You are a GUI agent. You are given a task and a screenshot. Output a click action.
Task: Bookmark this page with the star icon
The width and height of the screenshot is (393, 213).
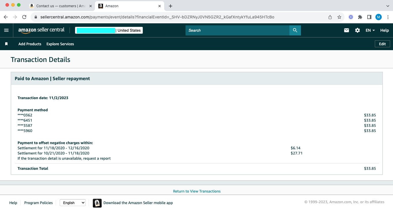point(339,17)
